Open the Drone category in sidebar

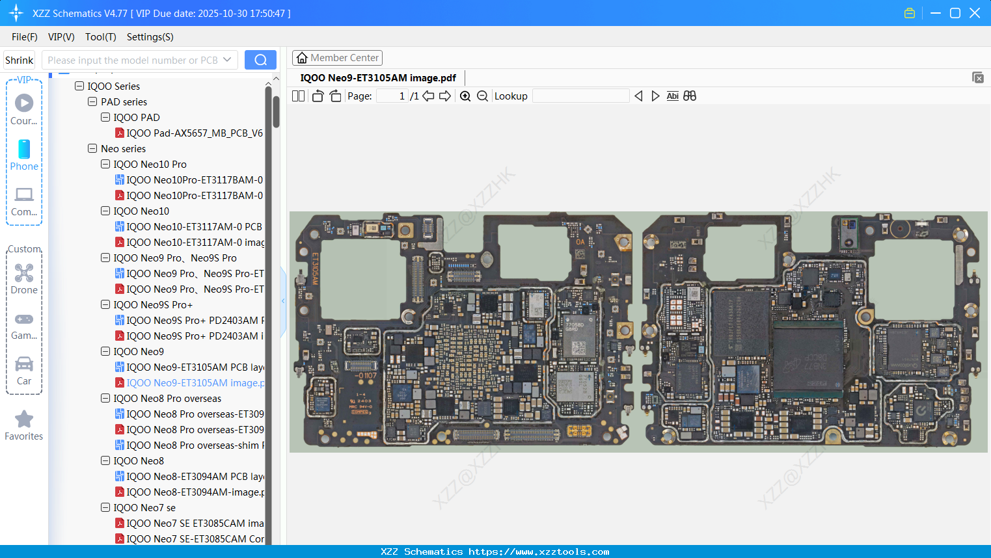point(24,279)
